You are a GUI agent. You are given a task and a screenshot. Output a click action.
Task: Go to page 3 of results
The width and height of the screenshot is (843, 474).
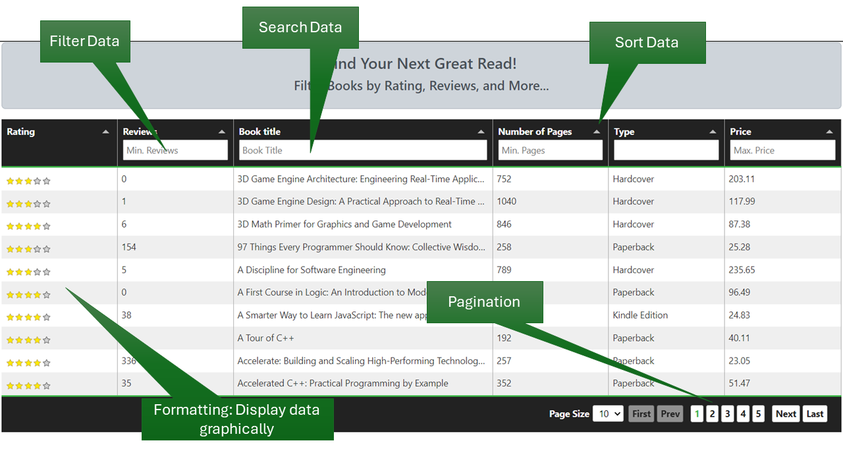coord(727,413)
